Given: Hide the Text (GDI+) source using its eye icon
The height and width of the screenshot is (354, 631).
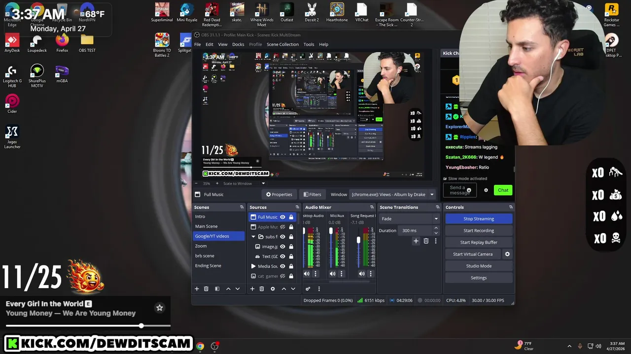Looking at the screenshot, I should (282, 256).
